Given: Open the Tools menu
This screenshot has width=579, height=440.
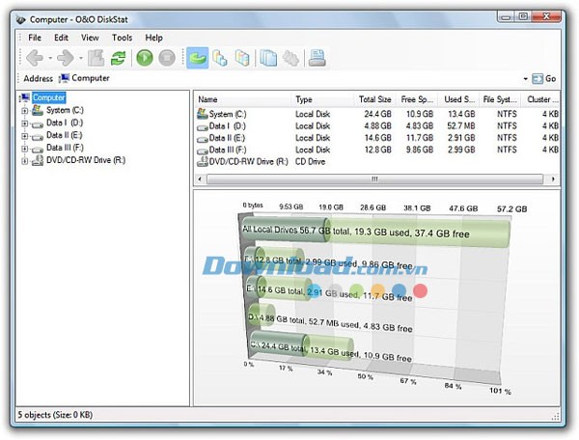Looking at the screenshot, I should [x=122, y=38].
